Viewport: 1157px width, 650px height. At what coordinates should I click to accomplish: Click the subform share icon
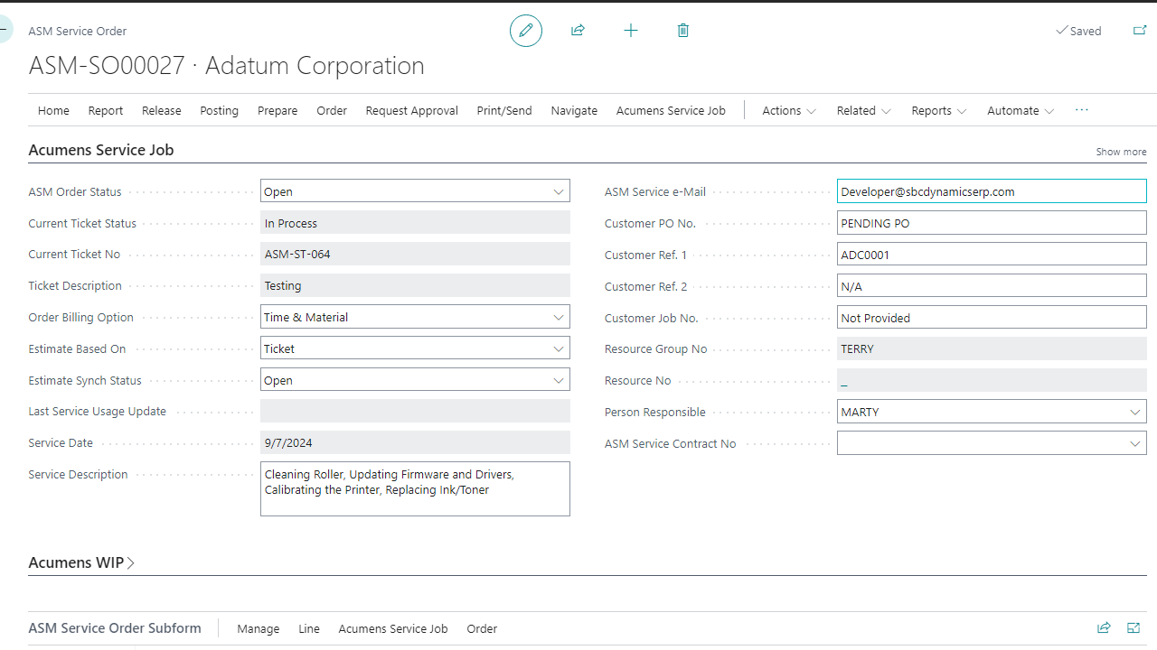1104,628
